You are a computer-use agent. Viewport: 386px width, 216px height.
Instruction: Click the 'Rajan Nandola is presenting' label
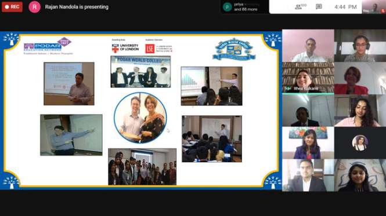(x=77, y=7)
